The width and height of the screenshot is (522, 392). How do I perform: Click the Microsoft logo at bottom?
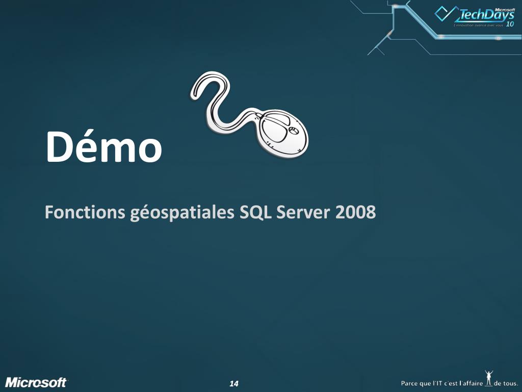pos(36,383)
